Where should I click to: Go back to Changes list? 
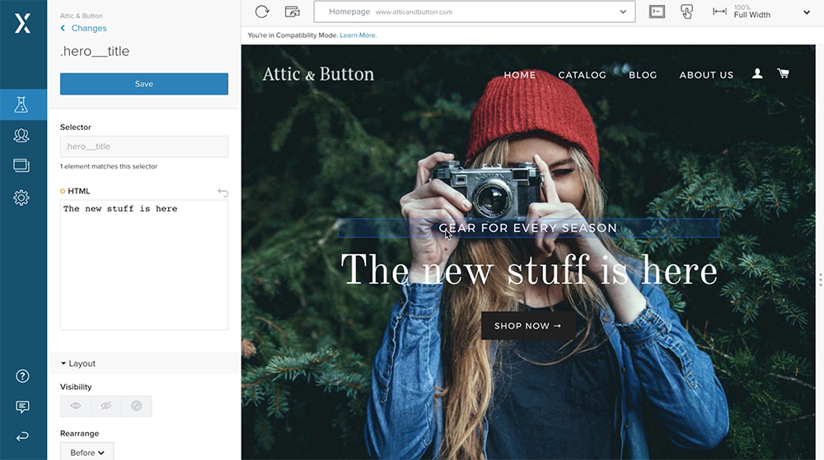coord(83,28)
